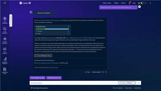This screenshot has height=91, width=161.
Task: Focus the Ask a legal question field
Action: point(74,83)
